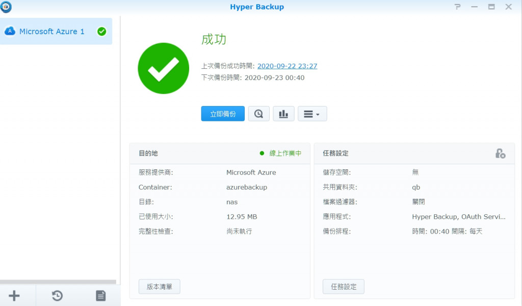Click the 應用程式 label
This screenshot has width=522, height=306.
point(336,217)
